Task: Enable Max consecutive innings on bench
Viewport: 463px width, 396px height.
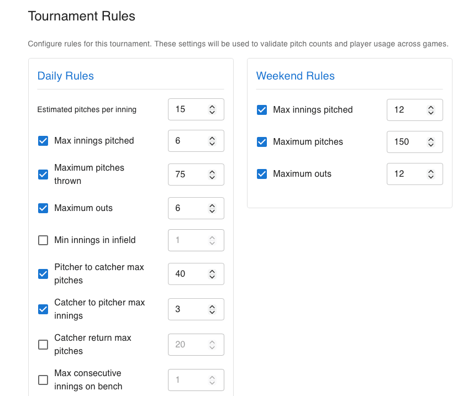Action: [x=43, y=379]
